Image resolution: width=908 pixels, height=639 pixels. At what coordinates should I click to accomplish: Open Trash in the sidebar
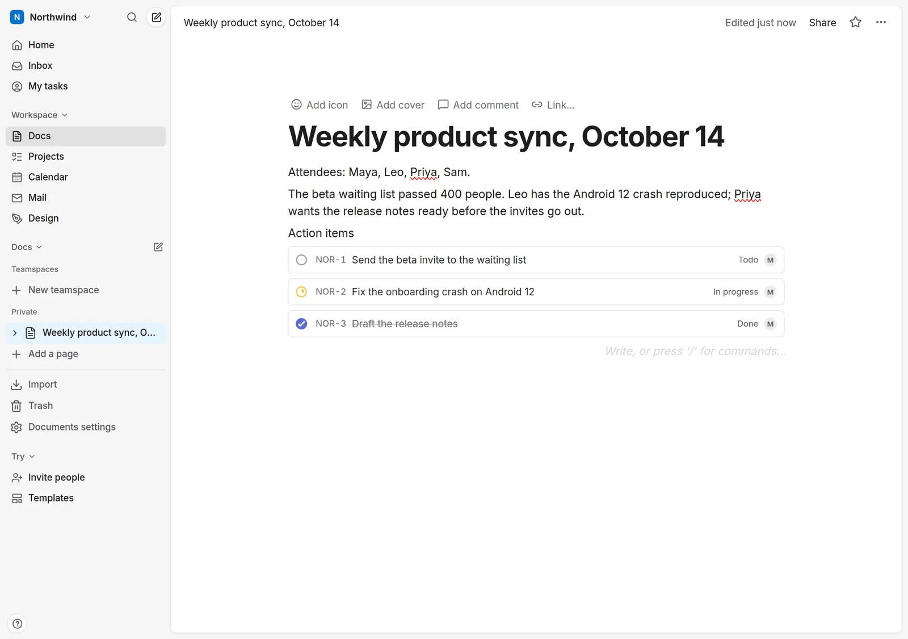click(86, 406)
